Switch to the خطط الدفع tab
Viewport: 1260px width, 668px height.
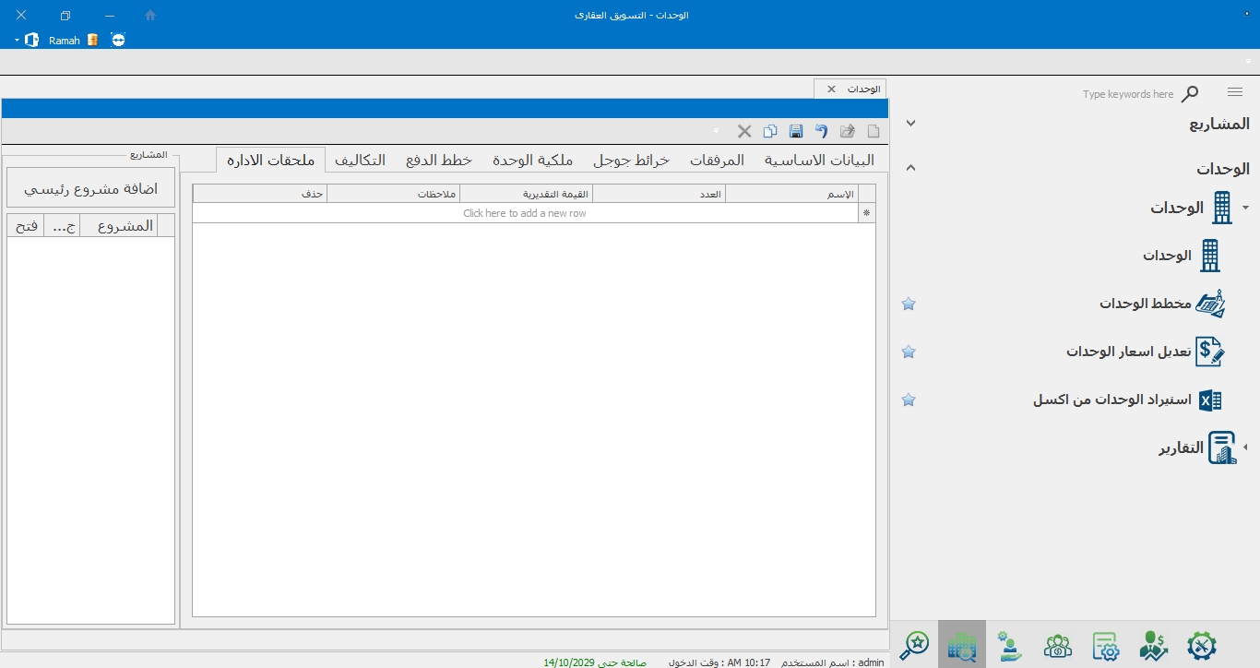click(x=439, y=160)
